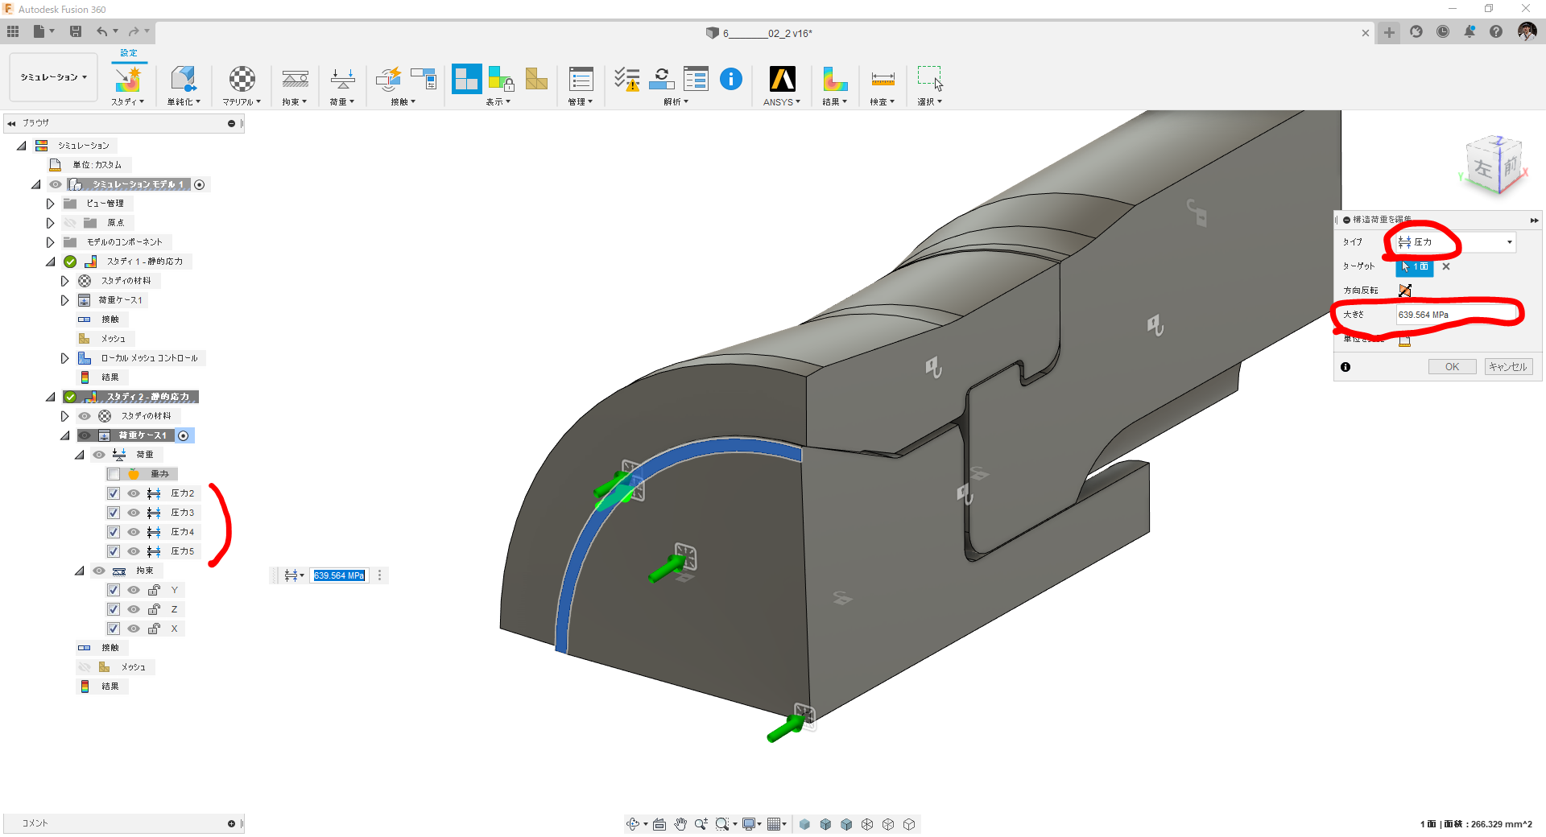The width and height of the screenshot is (1546, 837).
Task: Open the Study (スタディ) tool icon
Action: click(128, 79)
